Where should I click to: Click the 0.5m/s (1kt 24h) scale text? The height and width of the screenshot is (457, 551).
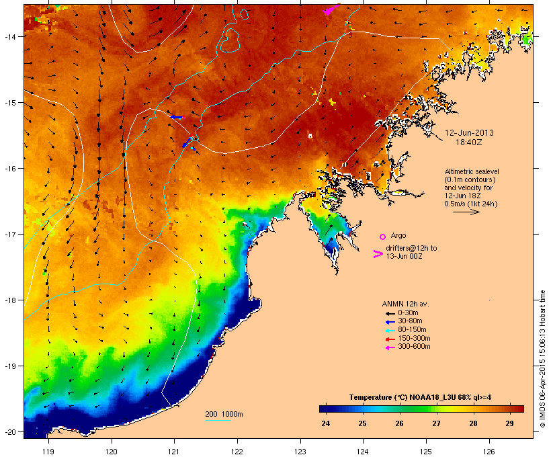471,204
